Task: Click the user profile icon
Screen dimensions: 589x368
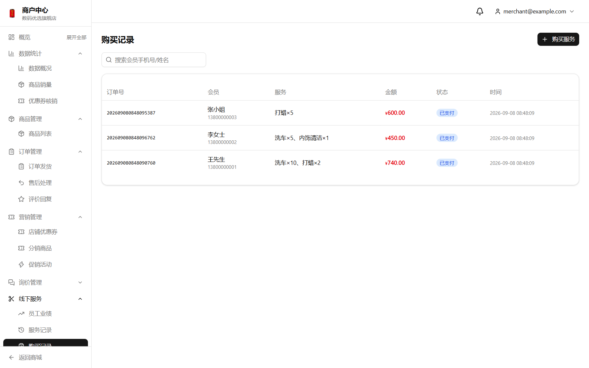Action: coord(498,11)
